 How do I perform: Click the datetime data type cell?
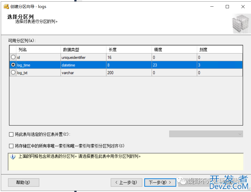tap(83, 65)
